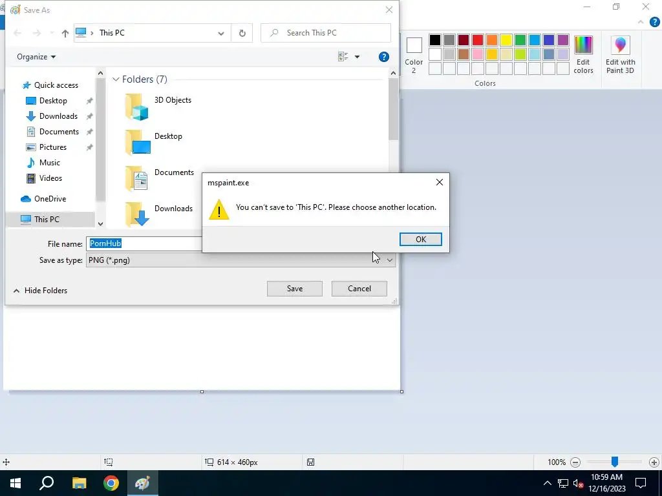Image resolution: width=662 pixels, height=496 pixels.
Task: Select the Downloads folder in file list
Action: coord(158,214)
